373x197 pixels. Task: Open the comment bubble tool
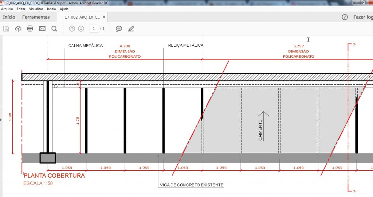(119, 29)
